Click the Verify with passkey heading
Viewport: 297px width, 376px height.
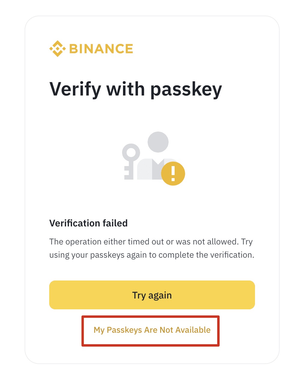coord(135,89)
